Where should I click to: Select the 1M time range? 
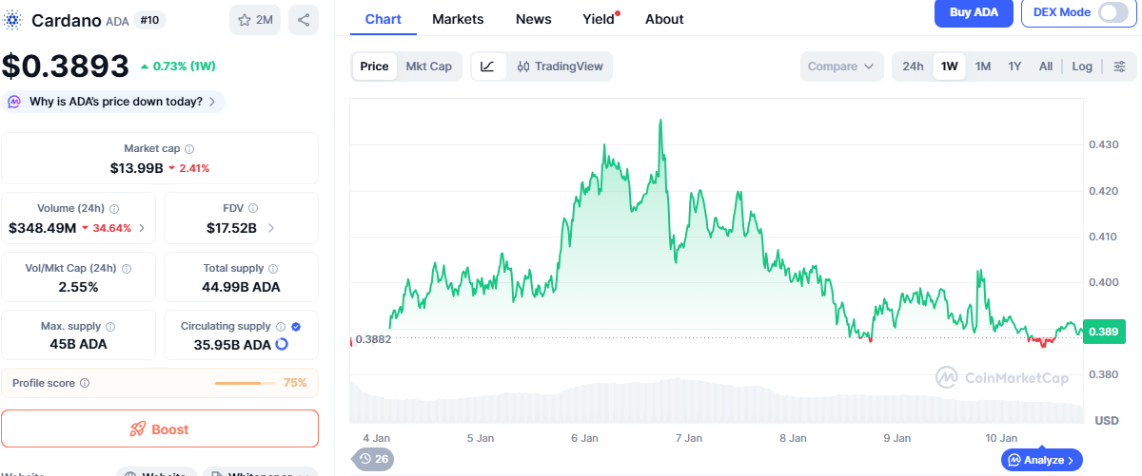pos(983,67)
